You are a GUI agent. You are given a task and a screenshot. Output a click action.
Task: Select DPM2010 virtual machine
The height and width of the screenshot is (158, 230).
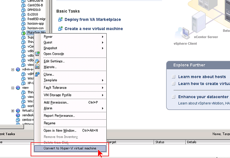[x=34, y=10]
